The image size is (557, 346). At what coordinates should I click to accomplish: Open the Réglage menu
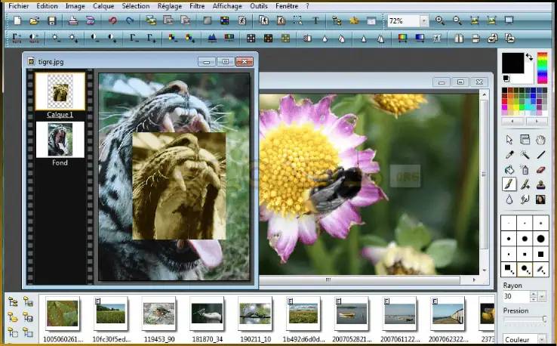coord(170,6)
